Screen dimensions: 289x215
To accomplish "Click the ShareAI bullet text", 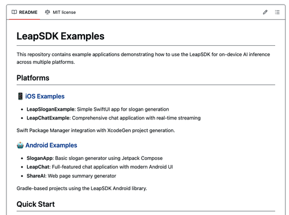I will point(71,176).
